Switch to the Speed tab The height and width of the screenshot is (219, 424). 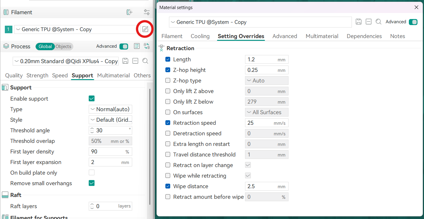pyautogui.click(x=60, y=76)
